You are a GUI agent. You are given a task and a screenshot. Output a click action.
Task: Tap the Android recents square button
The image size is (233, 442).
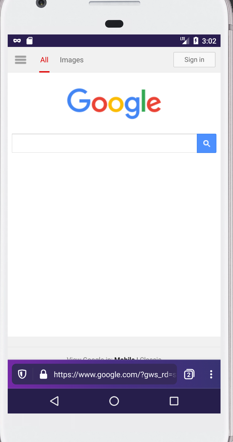174,401
